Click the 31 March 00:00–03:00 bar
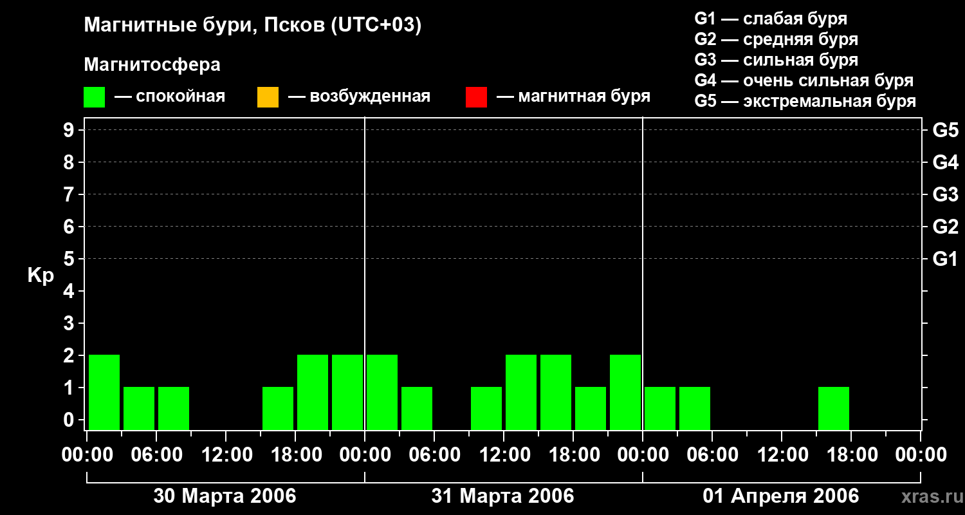This screenshot has width=965, height=515. point(382,392)
